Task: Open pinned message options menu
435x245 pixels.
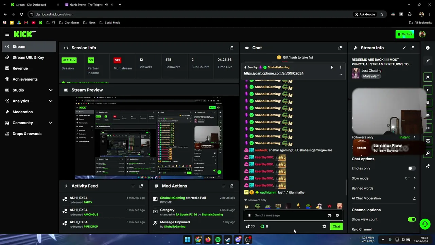Action: tap(341, 67)
